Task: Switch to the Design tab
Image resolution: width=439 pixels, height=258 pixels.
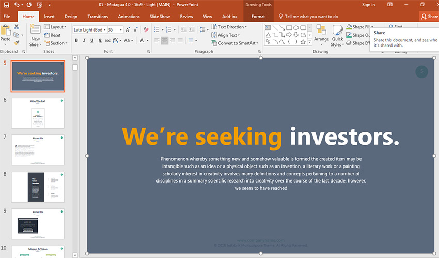Action: (x=71, y=17)
